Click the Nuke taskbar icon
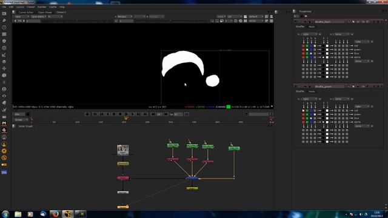Viewport: 388px width, 218px height. pos(67,214)
